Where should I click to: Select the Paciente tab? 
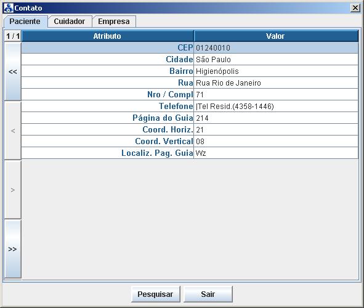25,22
